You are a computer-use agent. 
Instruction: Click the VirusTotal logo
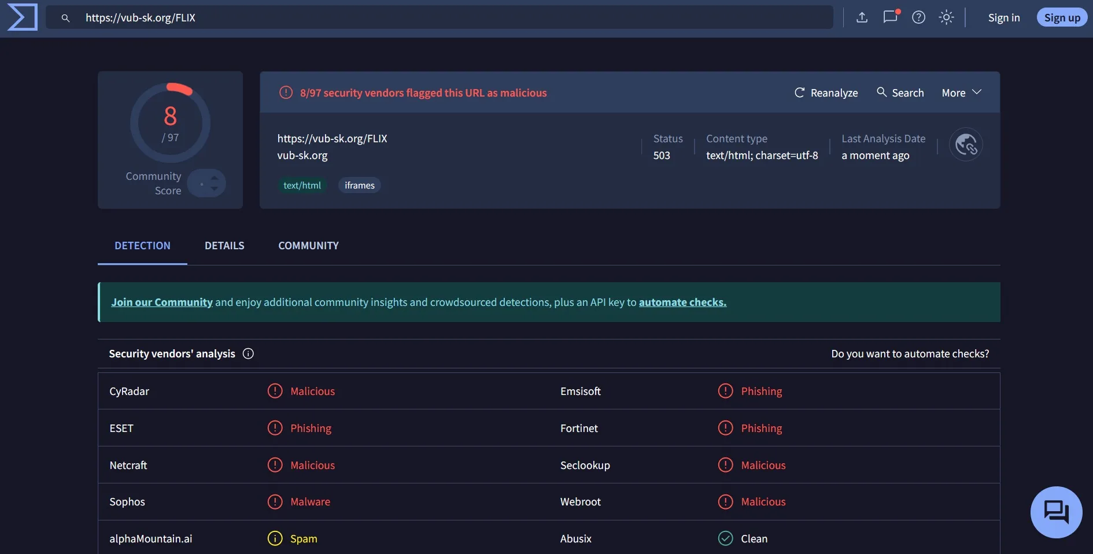click(x=22, y=17)
